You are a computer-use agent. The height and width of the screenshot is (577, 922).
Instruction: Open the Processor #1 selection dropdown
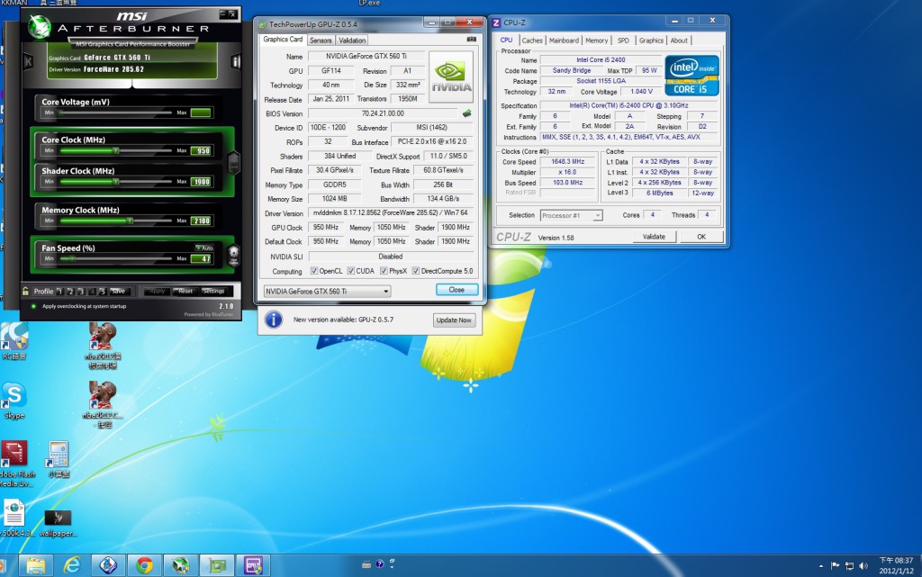[x=597, y=216]
